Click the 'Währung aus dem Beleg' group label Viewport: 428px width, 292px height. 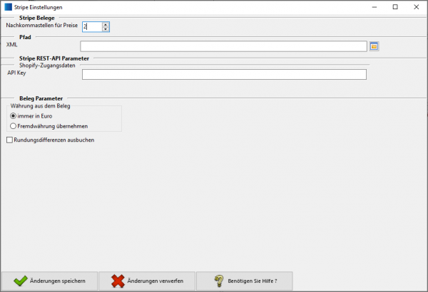[x=44, y=105]
